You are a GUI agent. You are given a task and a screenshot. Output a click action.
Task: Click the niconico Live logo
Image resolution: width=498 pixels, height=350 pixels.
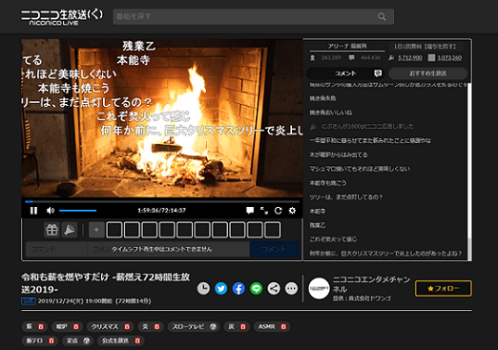pyautogui.click(x=62, y=17)
